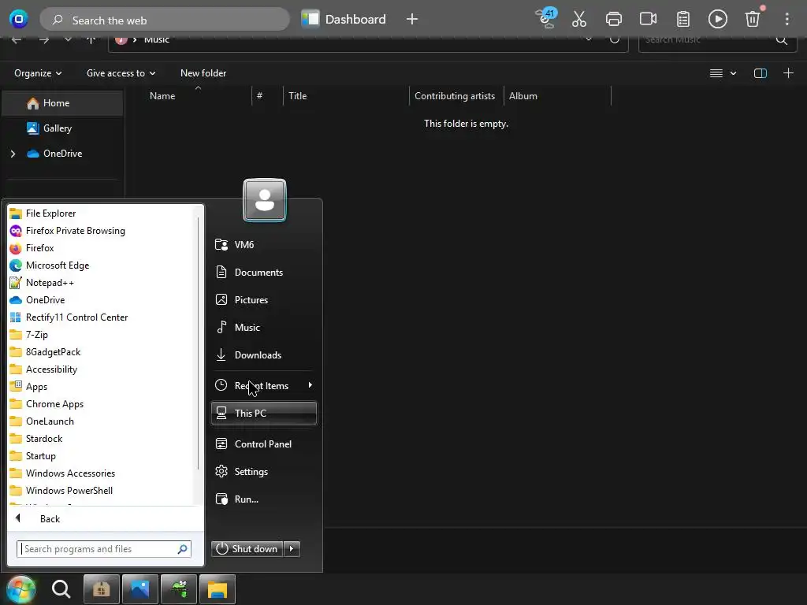Open Downloads from Start menu
807x605 pixels.
click(x=263, y=355)
